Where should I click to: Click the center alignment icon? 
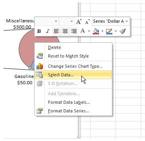point(65,31)
